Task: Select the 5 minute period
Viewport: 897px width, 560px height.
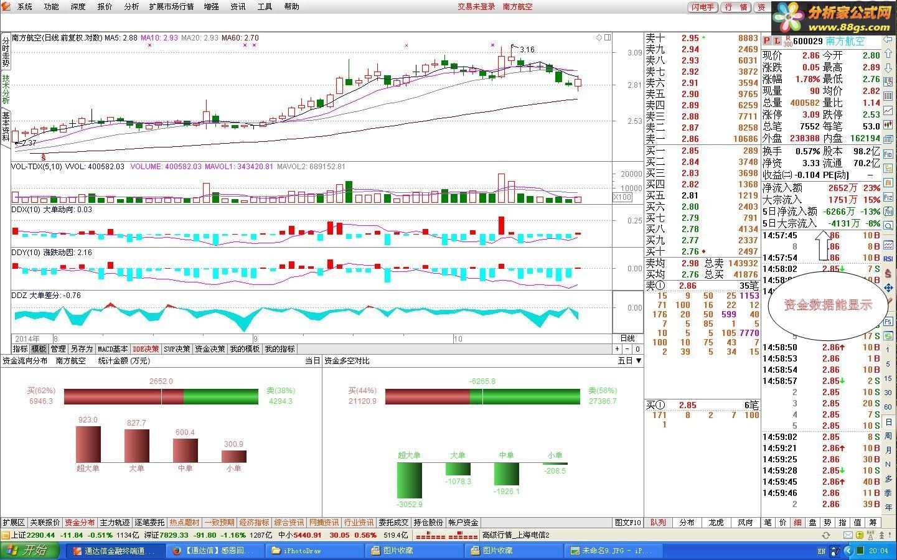Action: click(888, 364)
